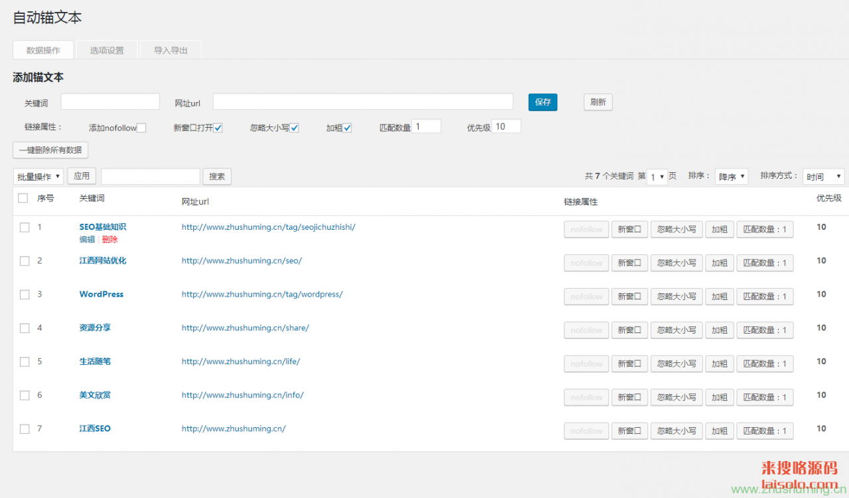849x498 pixels.
Task: Switch to the 导入导出 tab
Action: [170, 50]
